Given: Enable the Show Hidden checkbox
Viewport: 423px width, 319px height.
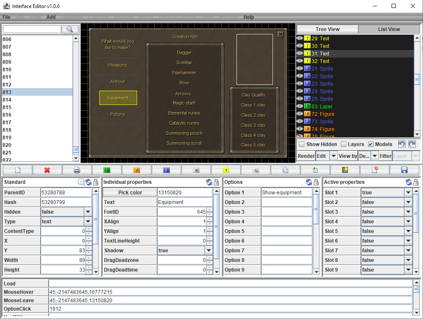Looking at the screenshot, I should tap(302, 144).
